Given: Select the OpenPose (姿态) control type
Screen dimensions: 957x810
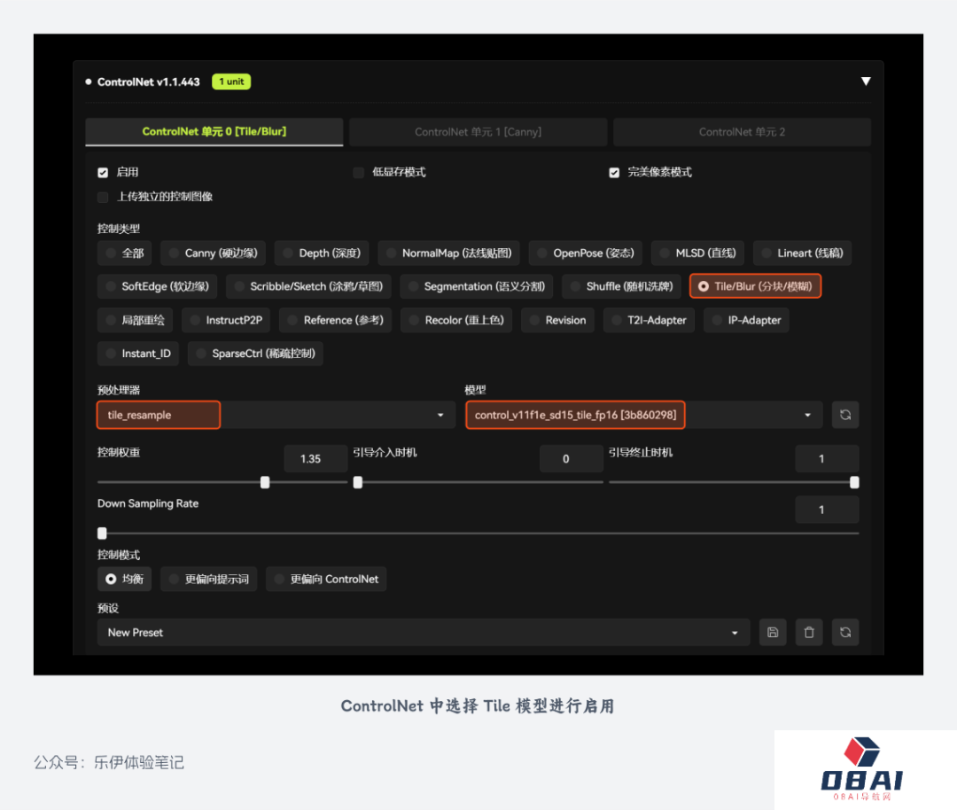Looking at the screenshot, I should coord(586,253).
